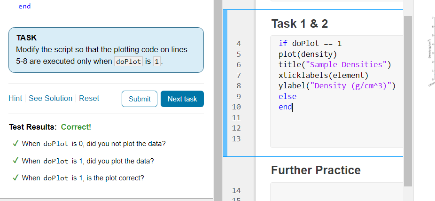435x201 pixels.
Task: Click the script pane vertical scrollbar
Action: (407, 94)
